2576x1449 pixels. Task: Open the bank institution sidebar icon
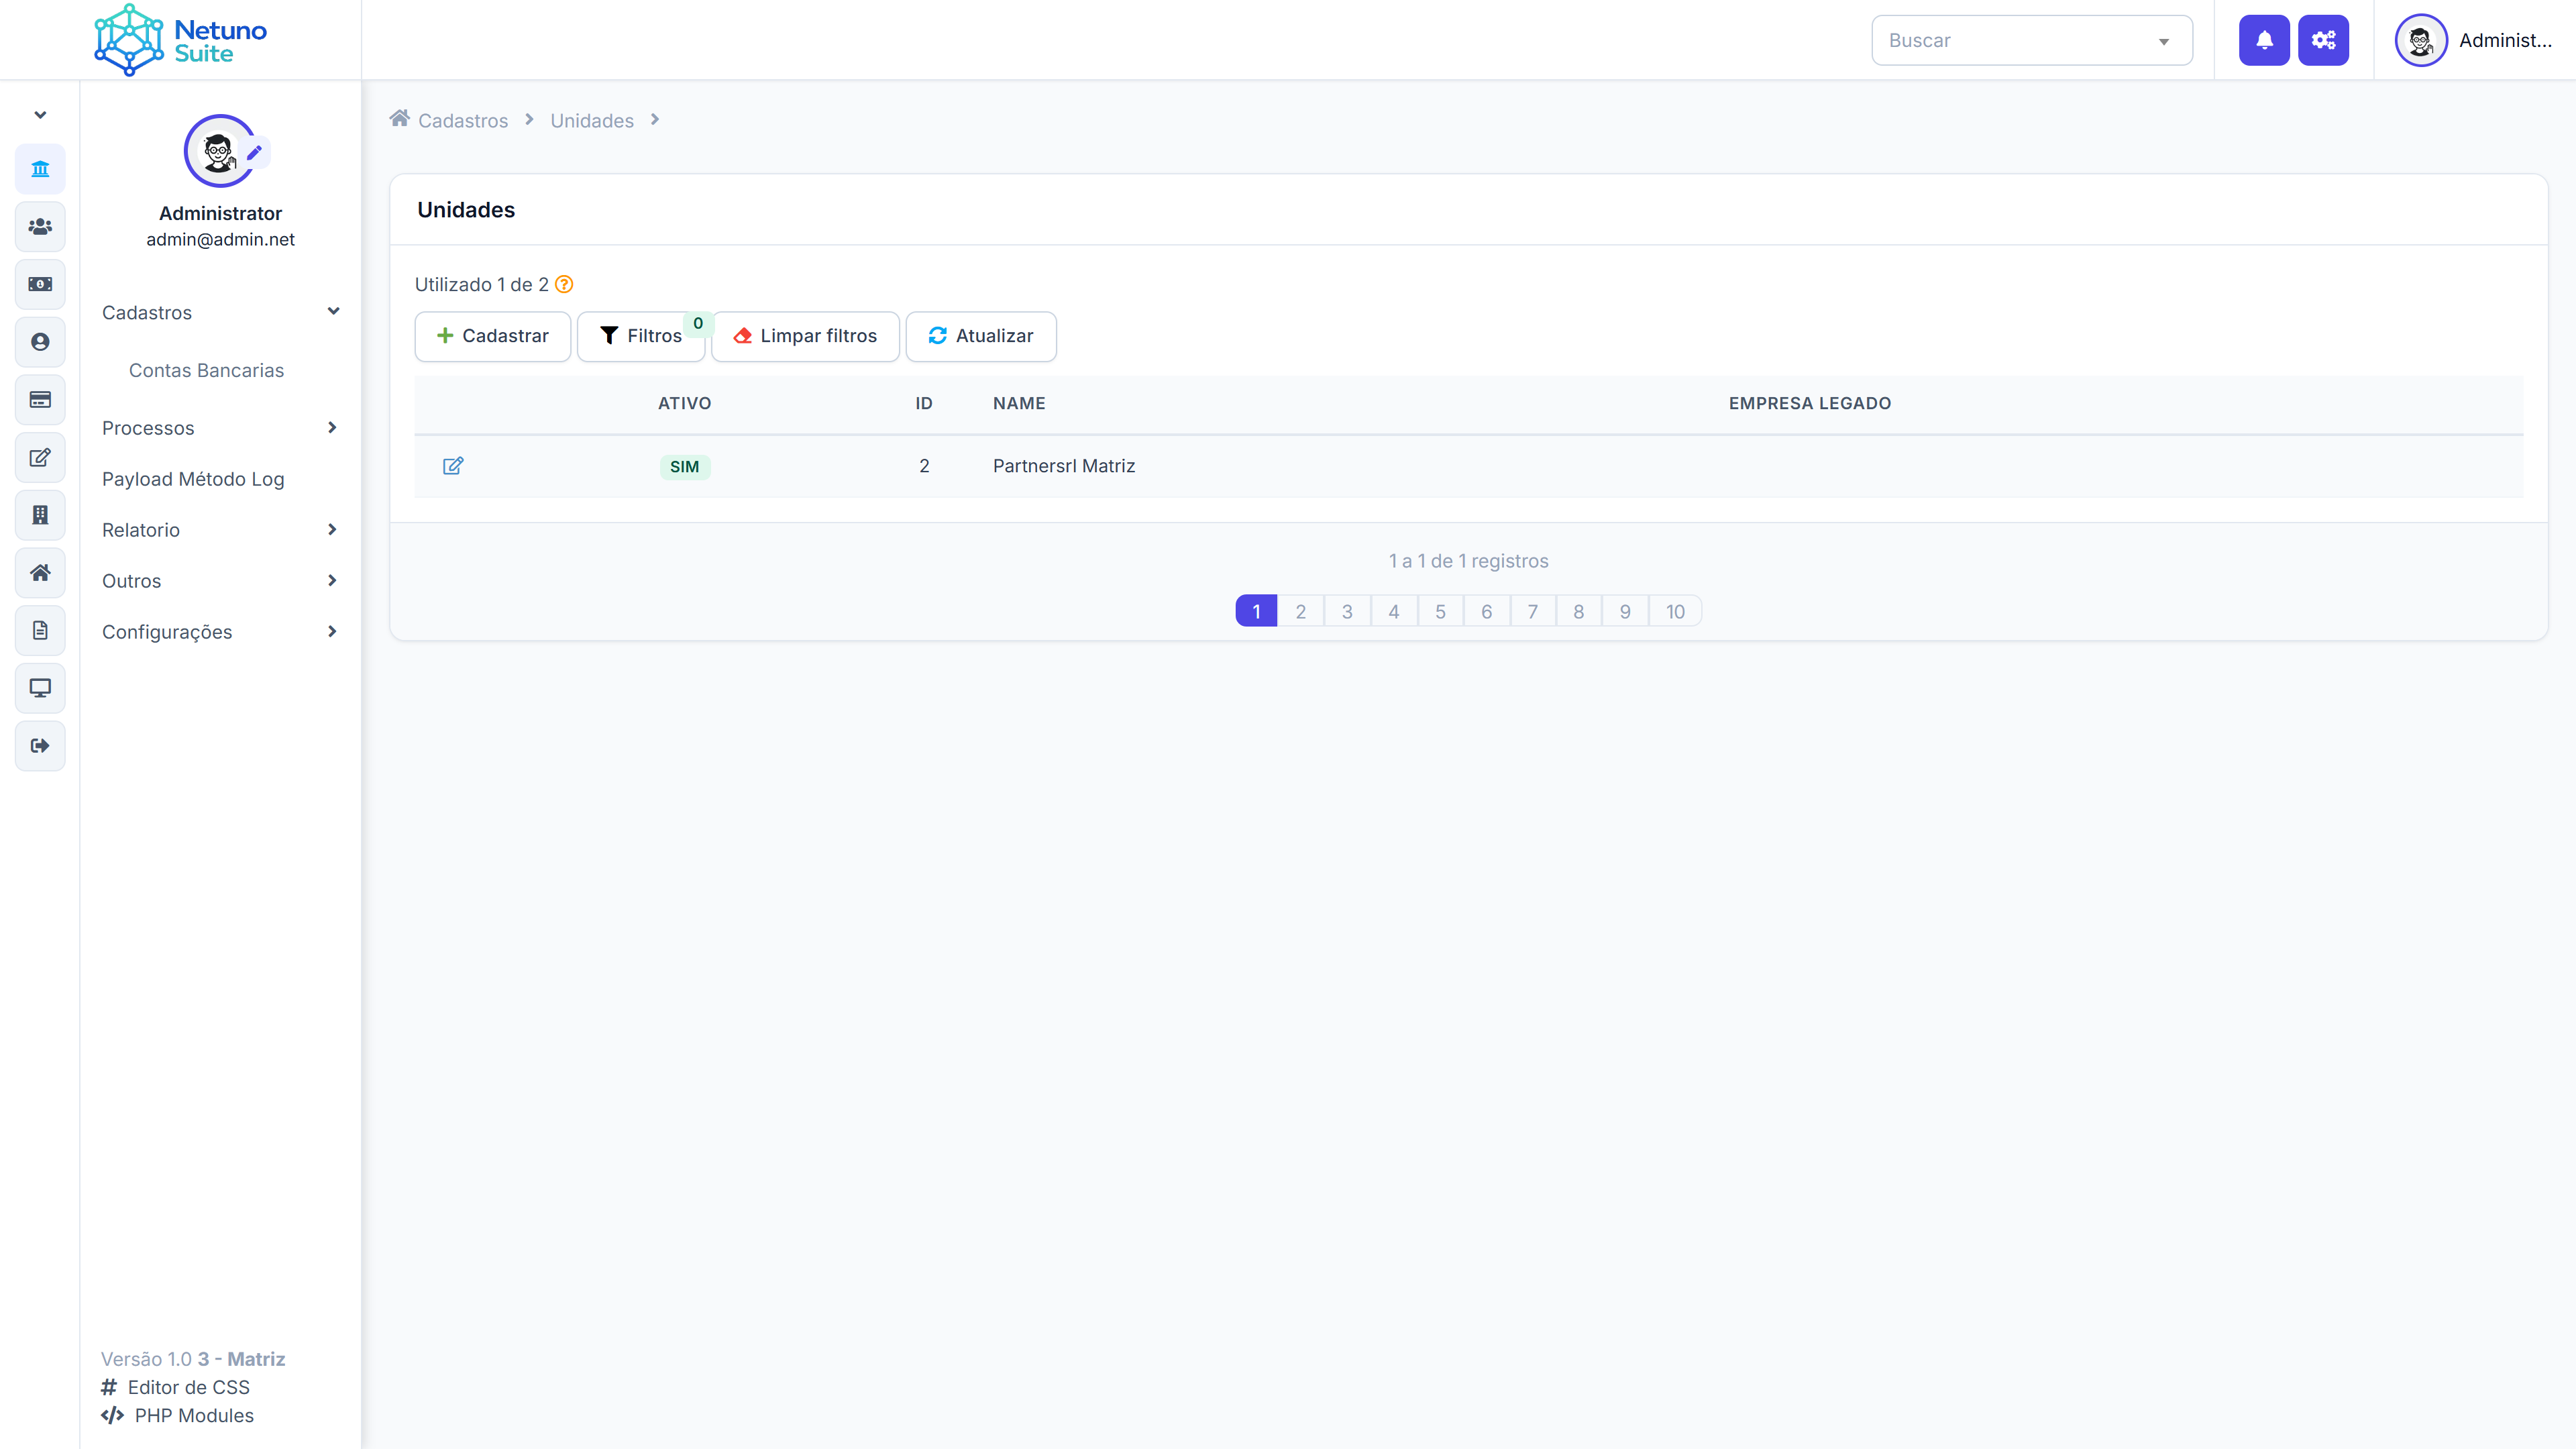tap(40, 169)
